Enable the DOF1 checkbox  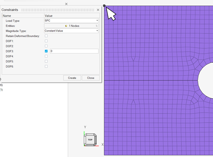[x=46, y=41]
